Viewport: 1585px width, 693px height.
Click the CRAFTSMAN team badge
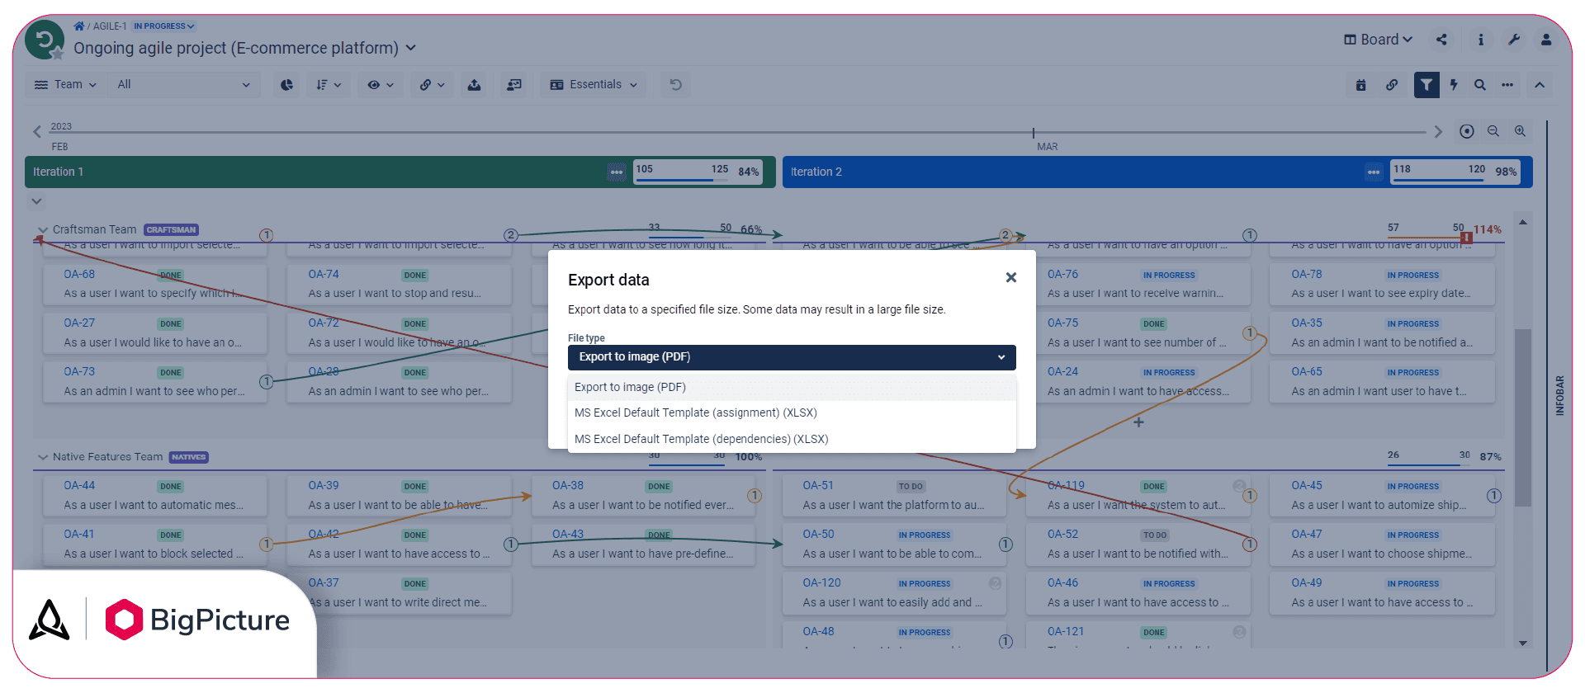point(171,230)
